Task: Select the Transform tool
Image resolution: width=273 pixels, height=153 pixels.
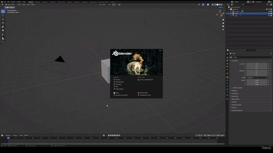Action: 3,30
